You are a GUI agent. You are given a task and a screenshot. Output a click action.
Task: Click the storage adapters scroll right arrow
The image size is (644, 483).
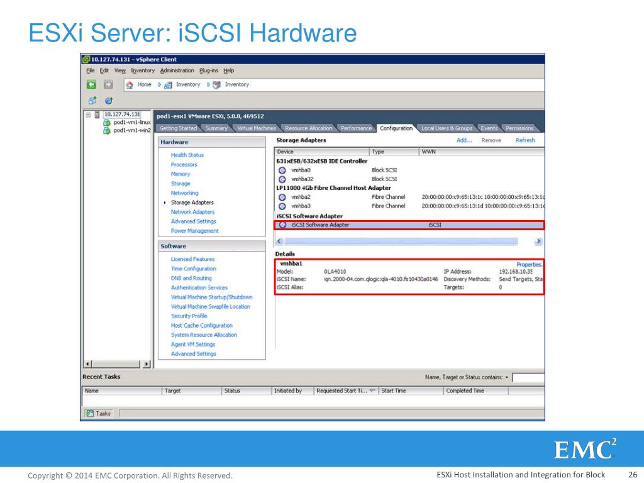(538, 241)
